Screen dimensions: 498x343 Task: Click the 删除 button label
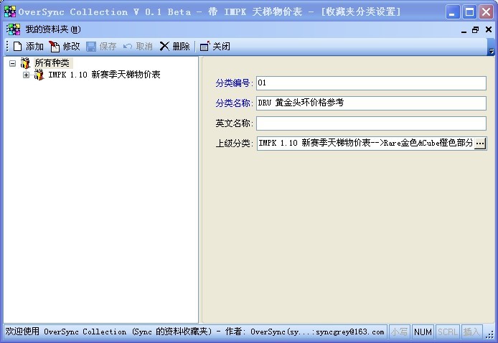coord(181,47)
